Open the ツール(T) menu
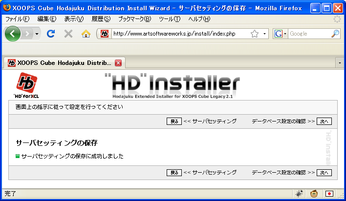346x201 pixels. (170, 19)
